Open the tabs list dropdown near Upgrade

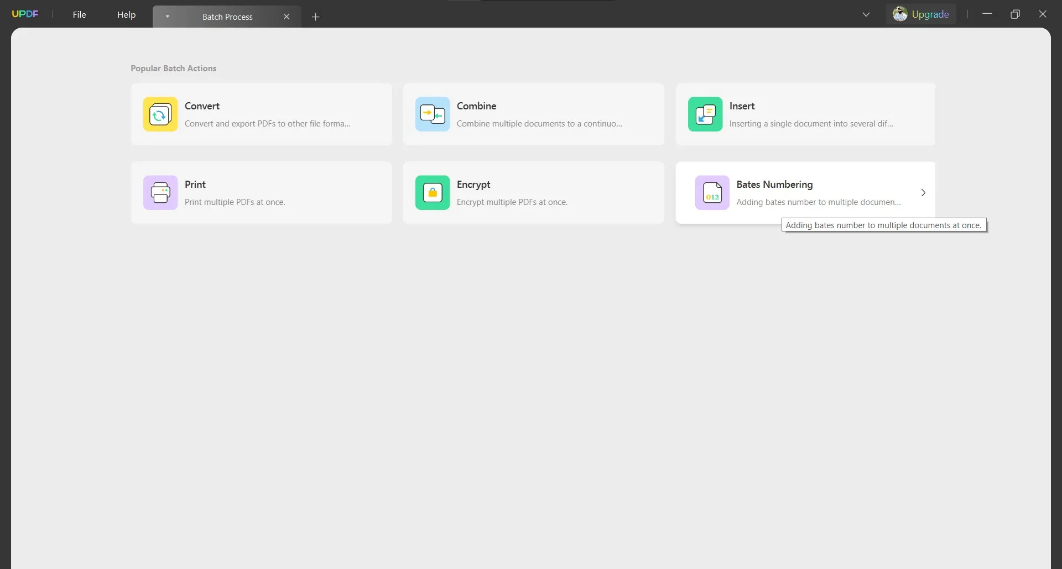click(x=866, y=14)
